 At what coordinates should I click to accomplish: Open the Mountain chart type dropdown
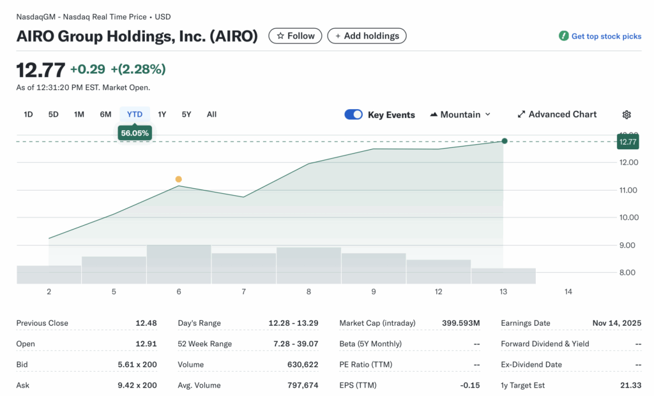pos(460,115)
